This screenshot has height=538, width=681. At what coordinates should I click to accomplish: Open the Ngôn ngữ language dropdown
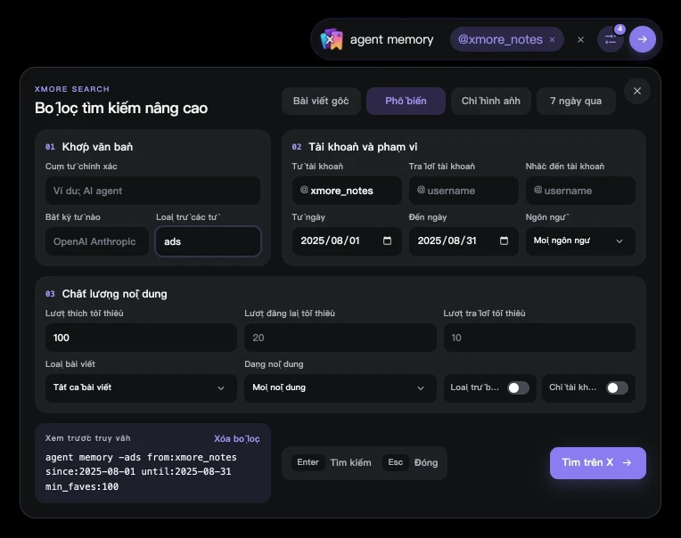580,240
